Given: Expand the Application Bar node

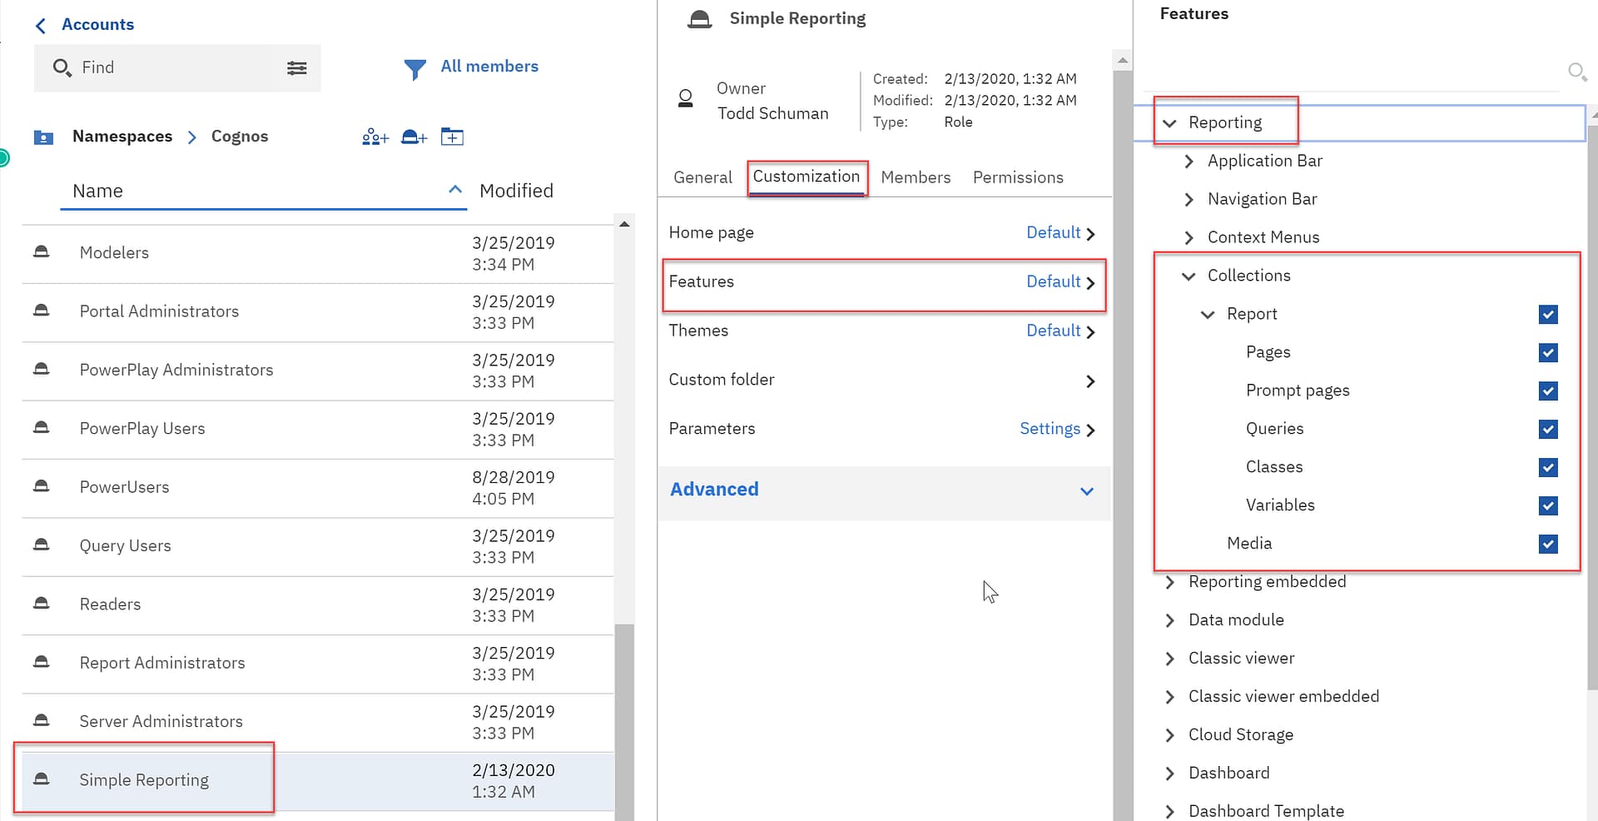Looking at the screenshot, I should coord(1189,162).
